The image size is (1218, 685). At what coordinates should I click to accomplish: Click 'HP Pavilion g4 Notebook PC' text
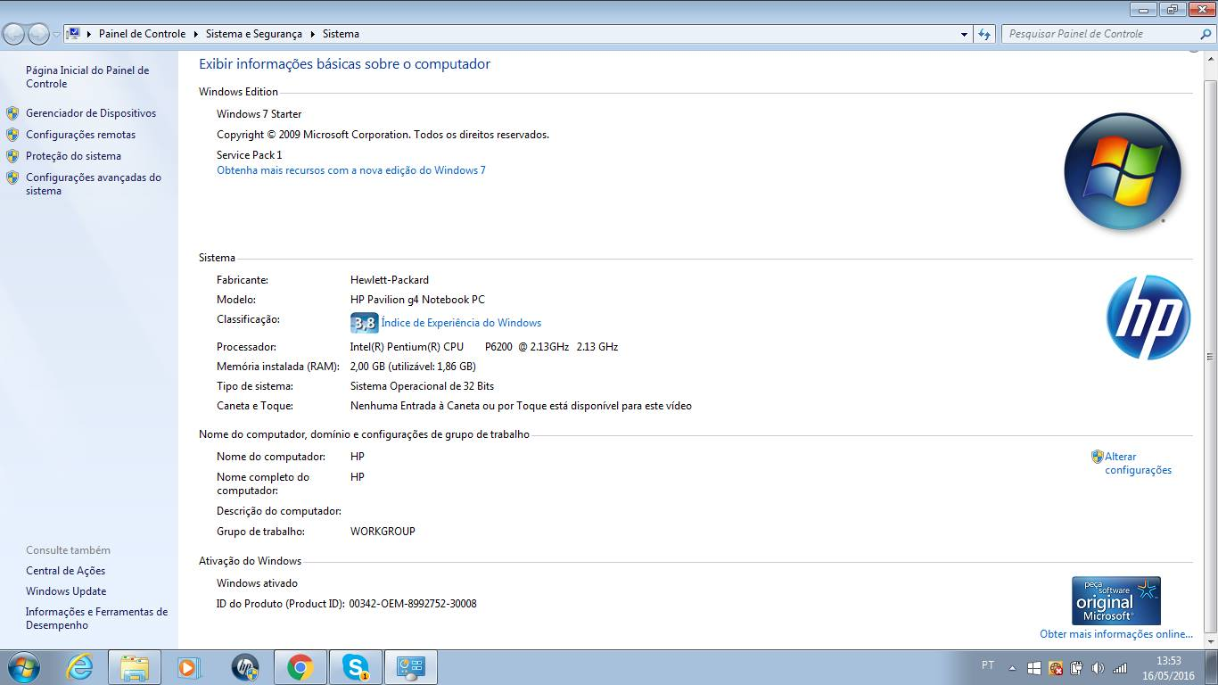click(x=417, y=300)
